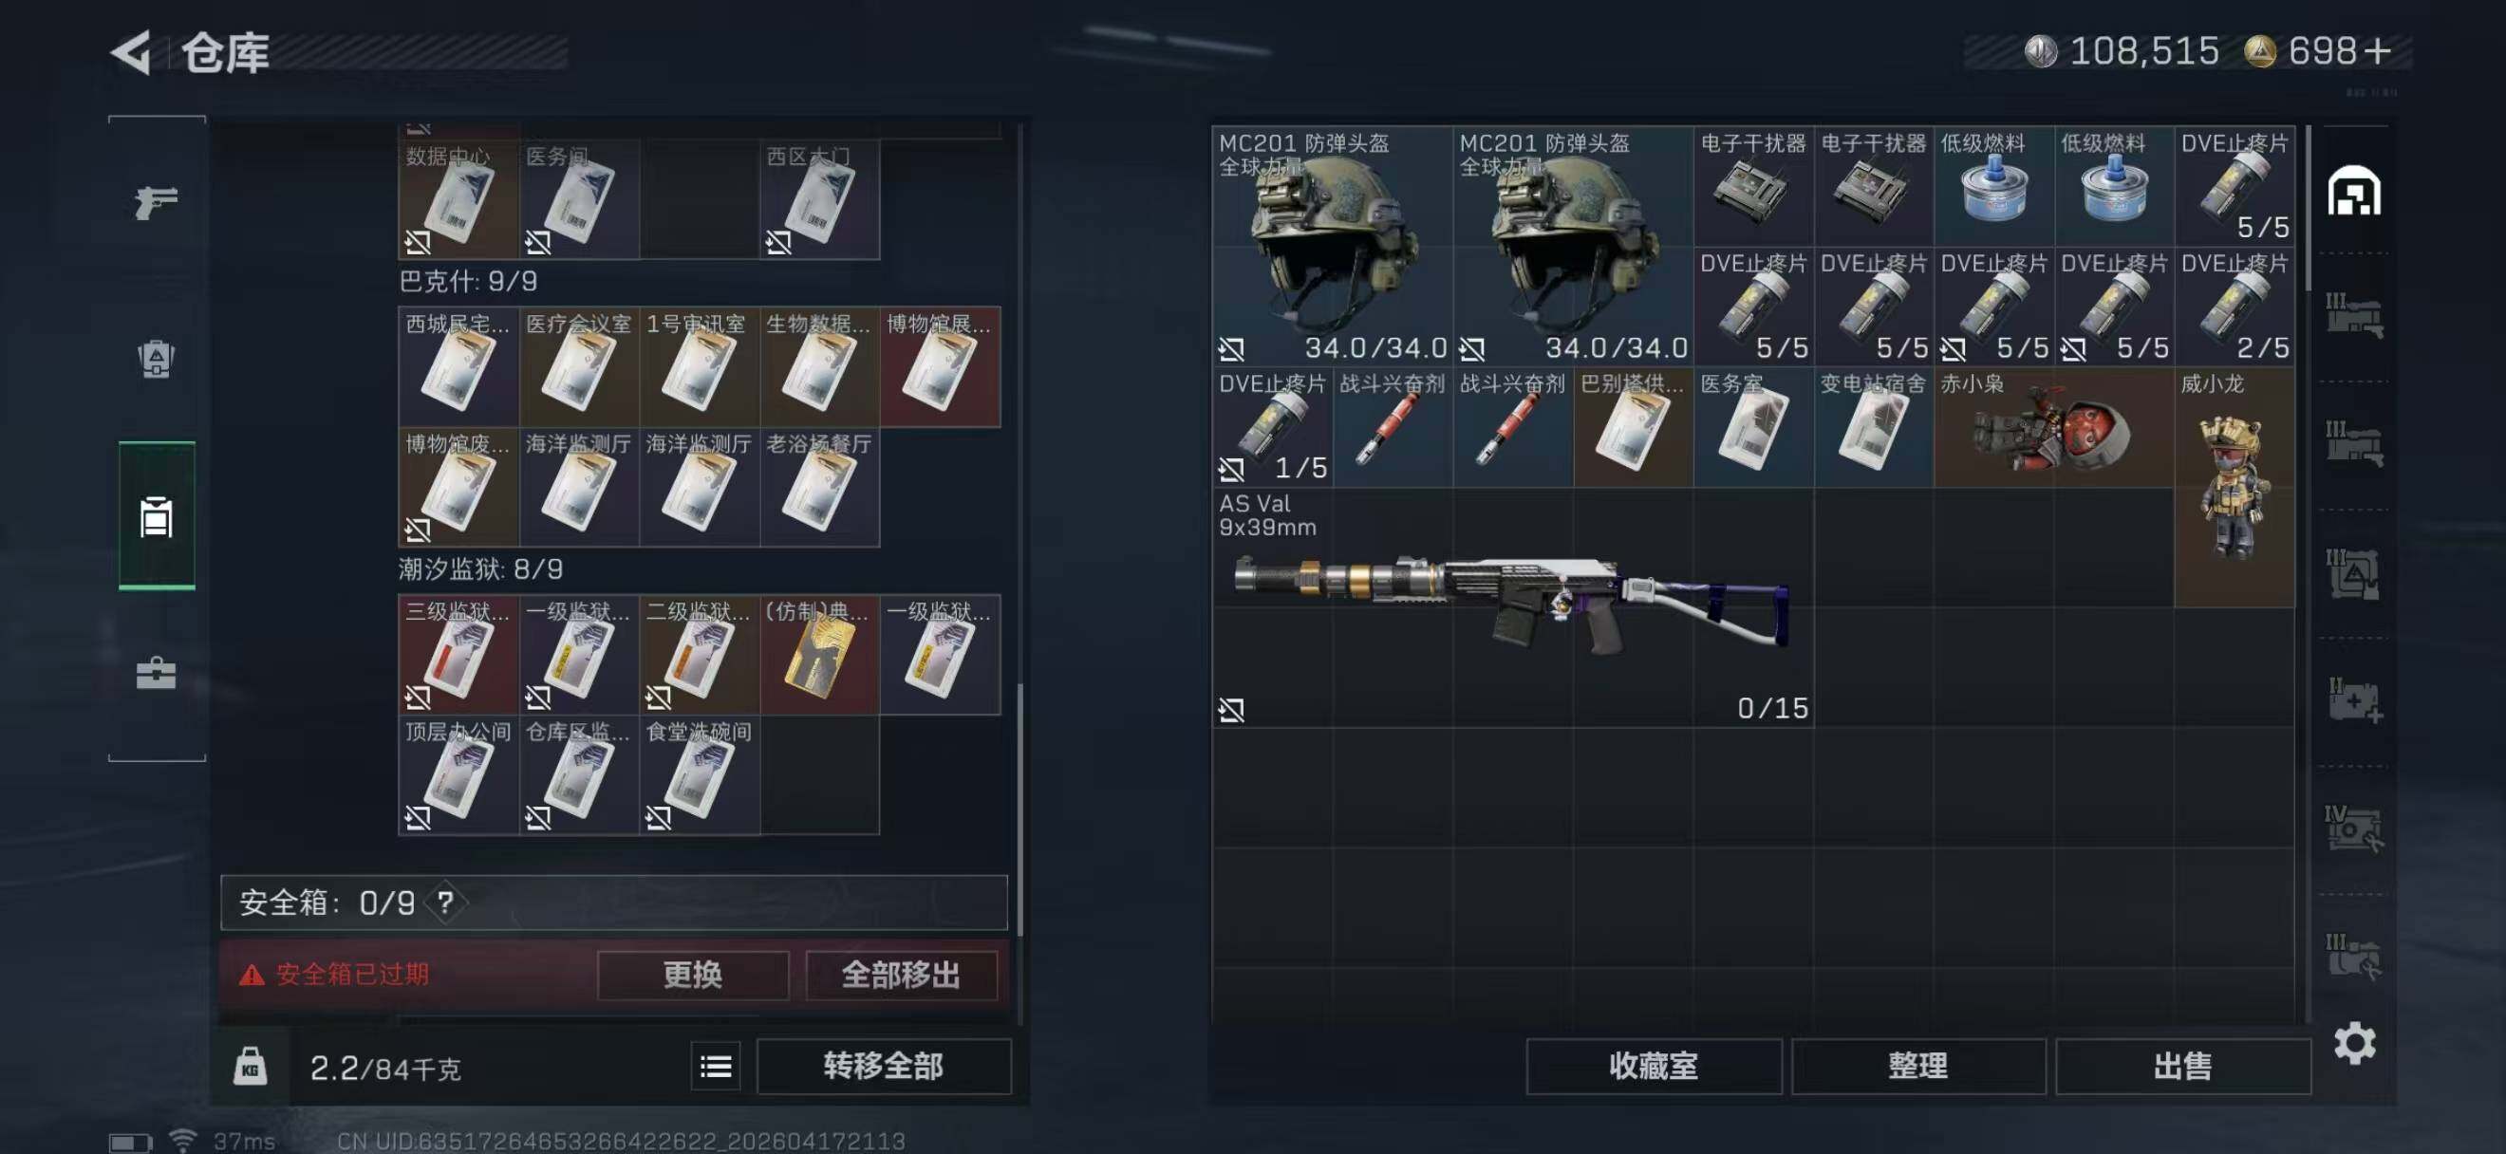The image size is (2506, 1154).
Task: Select the key card holder tab
Action: [157, 516]
